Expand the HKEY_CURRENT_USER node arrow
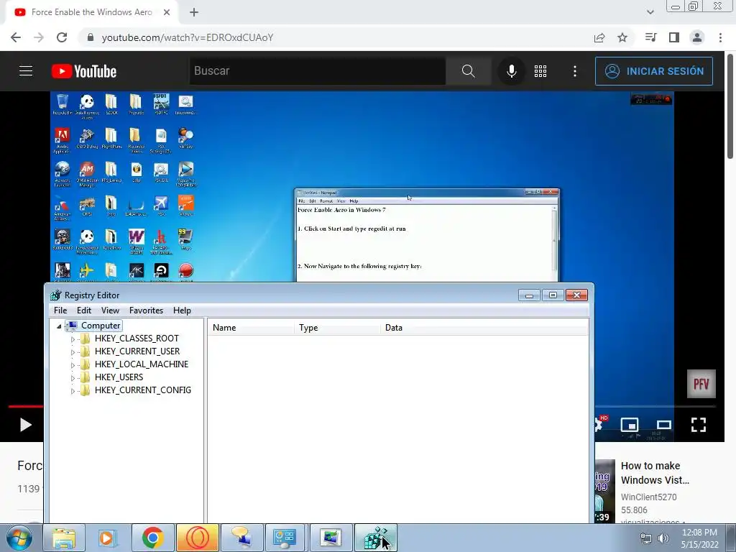Image resolution: width=736 pixels, height=552 pixels. pyautogui.click(x=73, y=351)
